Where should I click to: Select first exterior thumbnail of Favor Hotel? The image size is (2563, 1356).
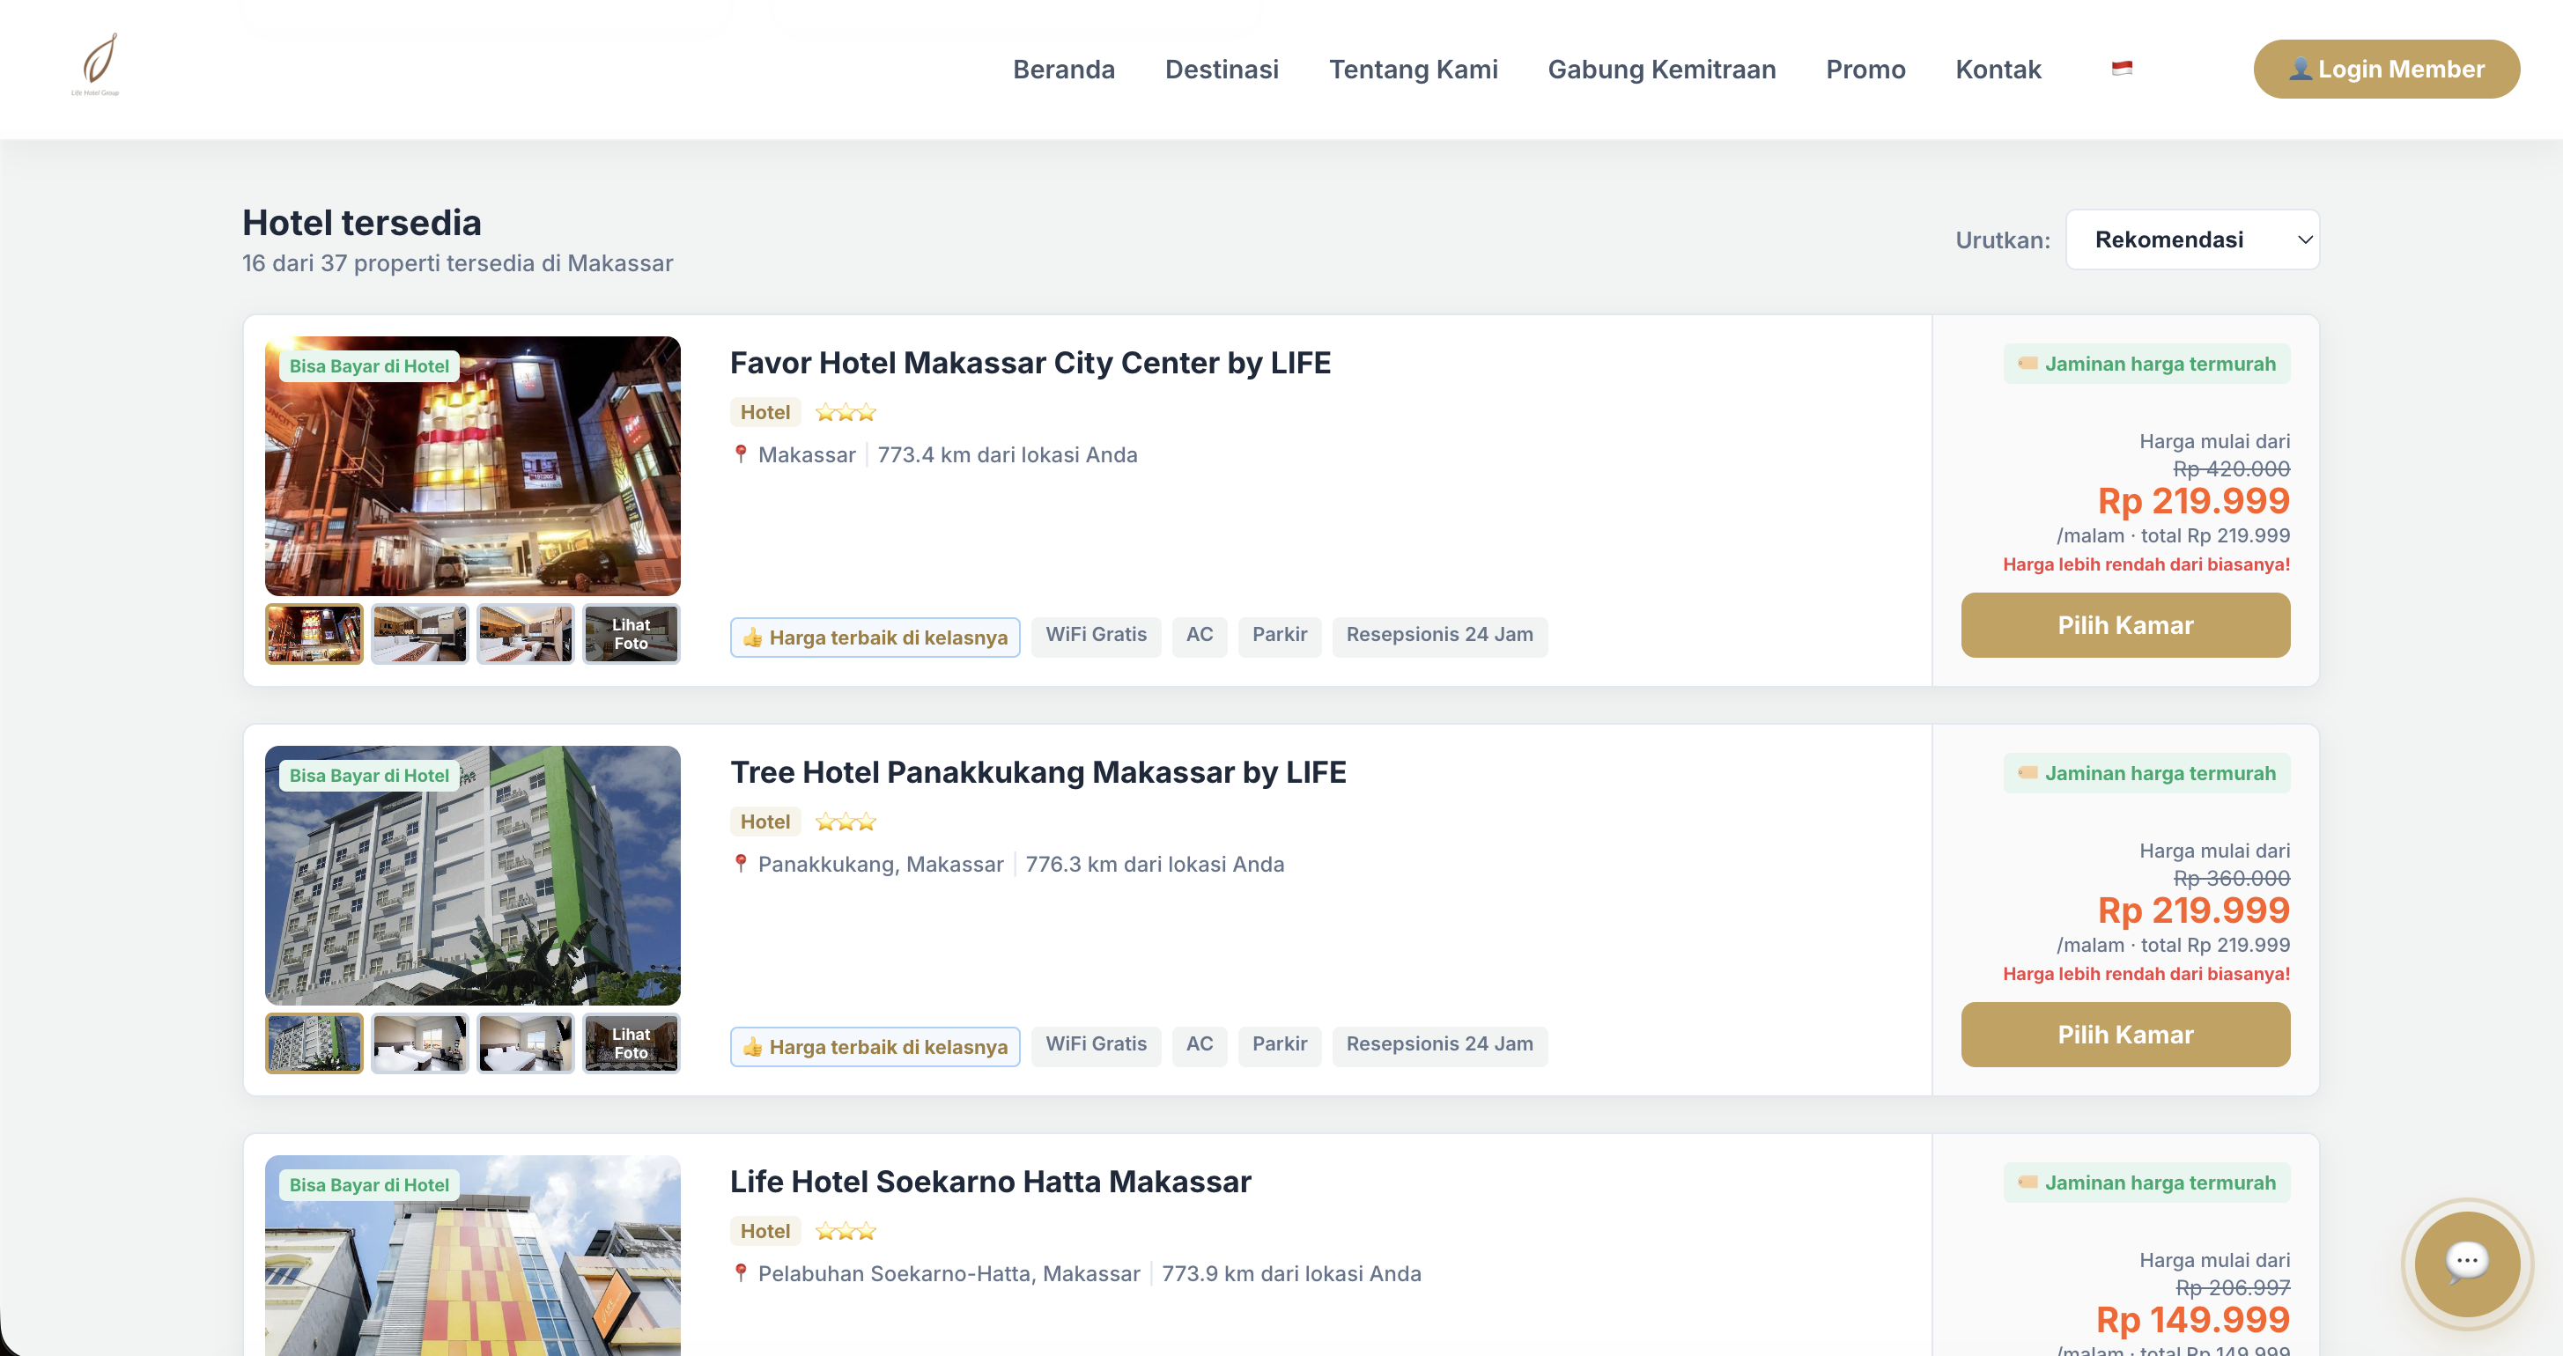pyautogui.click(x=314, y=634)
